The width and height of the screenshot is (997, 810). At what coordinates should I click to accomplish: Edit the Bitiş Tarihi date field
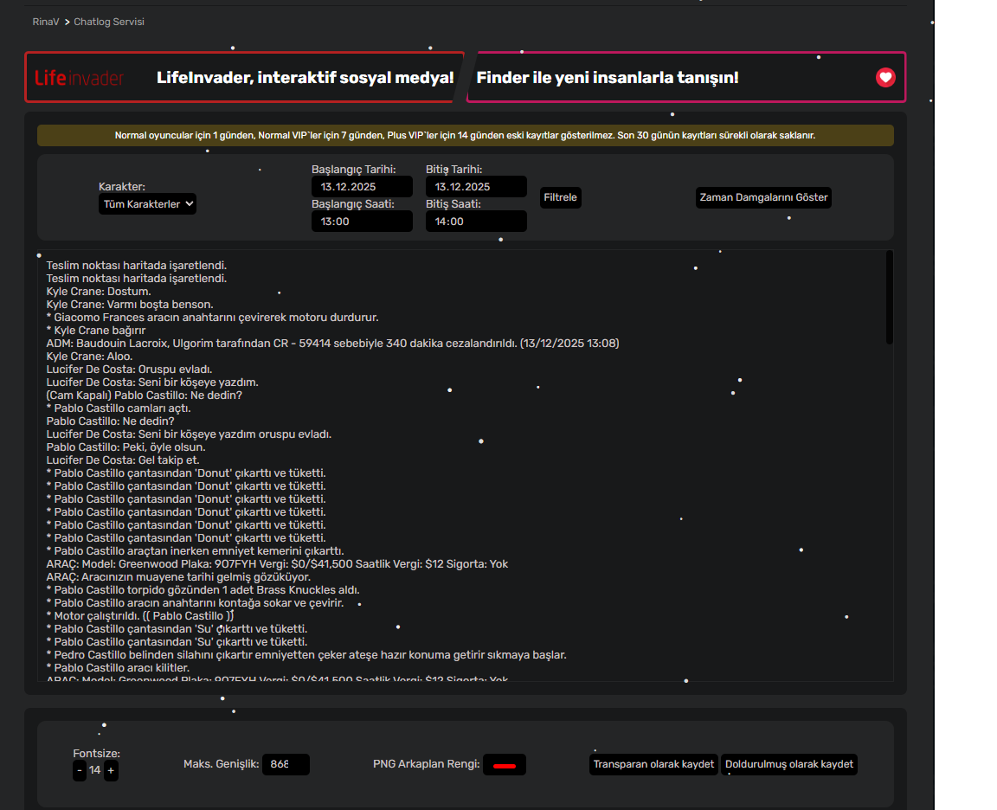click(476, 187)
